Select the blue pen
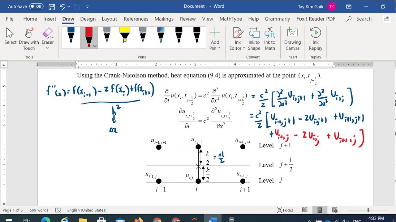Image resolution: width=396 pixels, height=222 pixels. [x=71, y=35]
